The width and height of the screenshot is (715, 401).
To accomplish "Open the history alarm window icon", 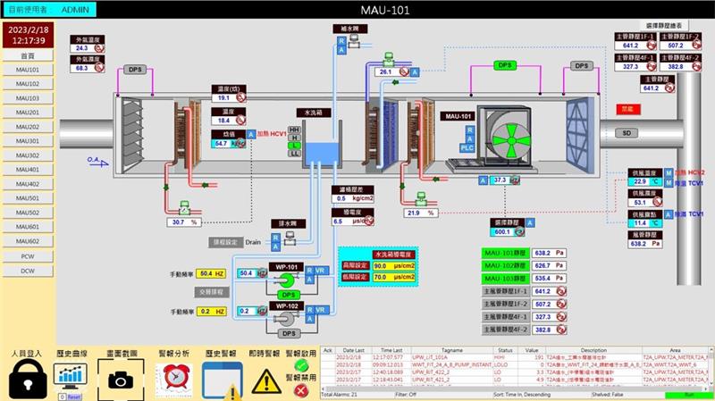I will tap(222, 380).
